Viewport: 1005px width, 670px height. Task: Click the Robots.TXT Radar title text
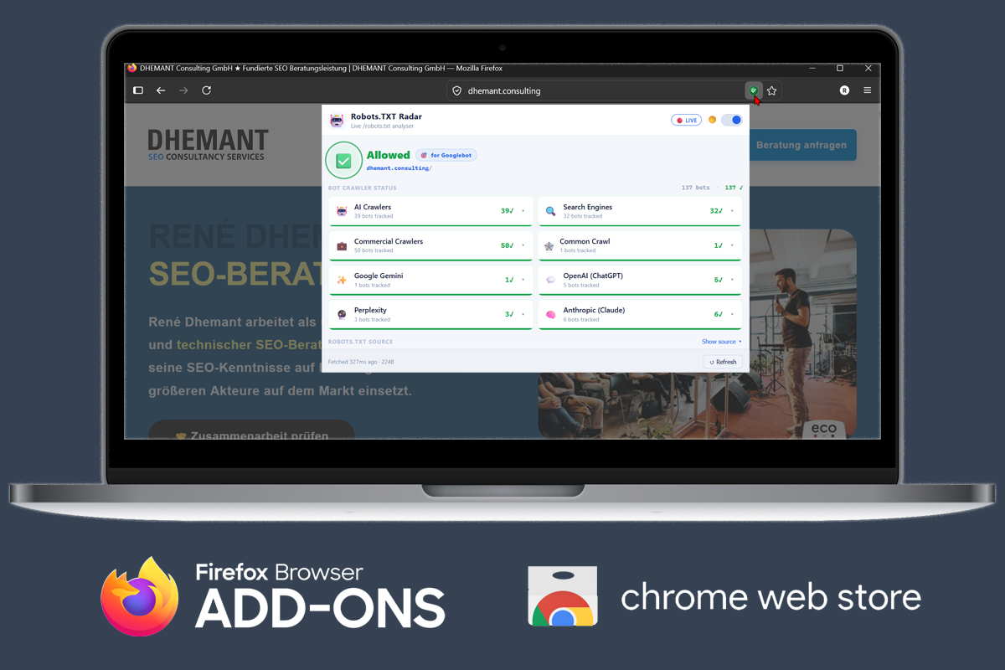click(x=386, y=116)
